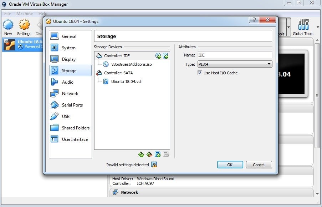Viewport: 322px width, 207px height.
Task: Remove selected storage controller button
Action: tap(149, 154)
